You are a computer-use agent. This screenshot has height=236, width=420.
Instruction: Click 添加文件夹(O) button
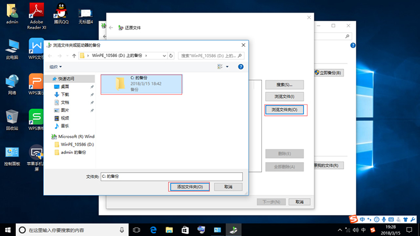190,187
